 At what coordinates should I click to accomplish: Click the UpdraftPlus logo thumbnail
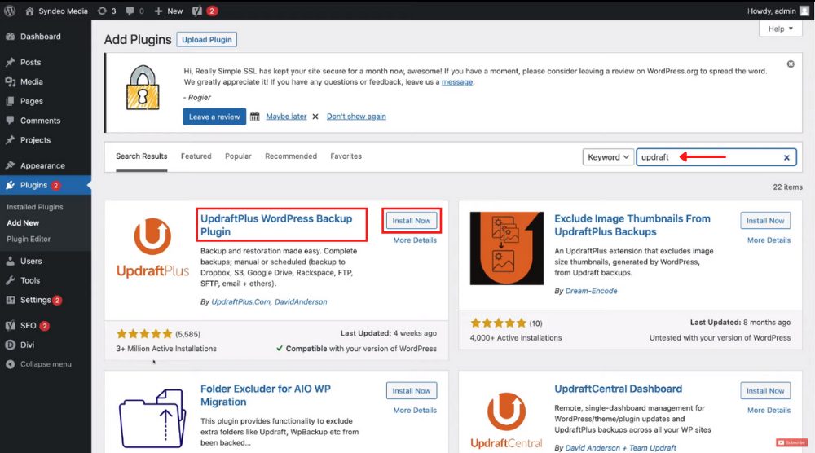point(153,248)
